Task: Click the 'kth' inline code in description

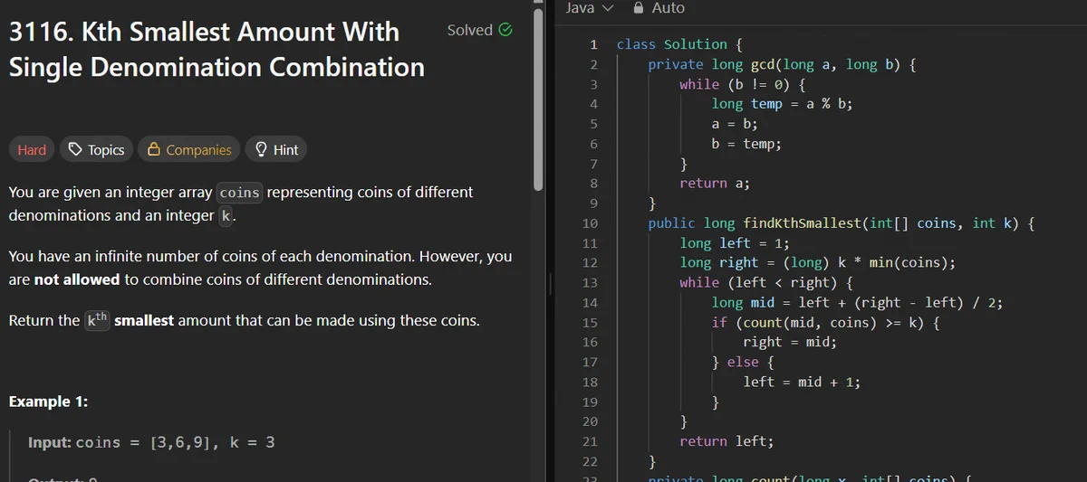Action: (x=97, y=320)
